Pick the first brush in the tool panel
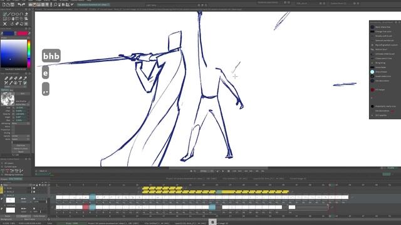Screen dimensions: 401x225 click(x=6, y=78)
